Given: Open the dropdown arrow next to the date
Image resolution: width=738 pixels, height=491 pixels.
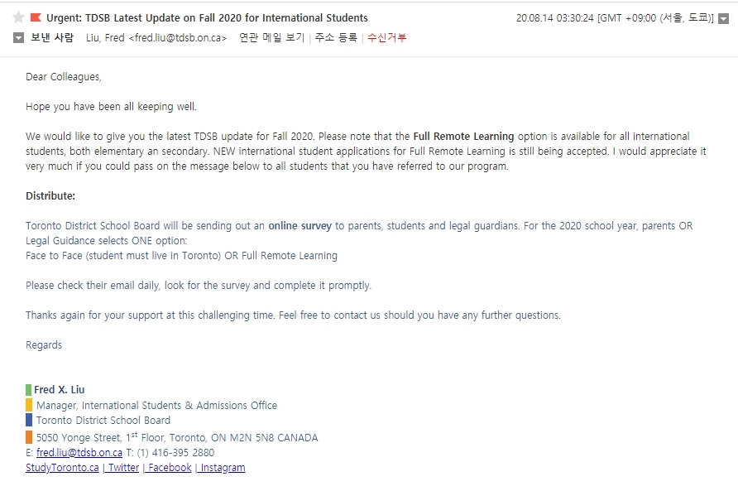Looking at the screenshot, I should point(723,19).
